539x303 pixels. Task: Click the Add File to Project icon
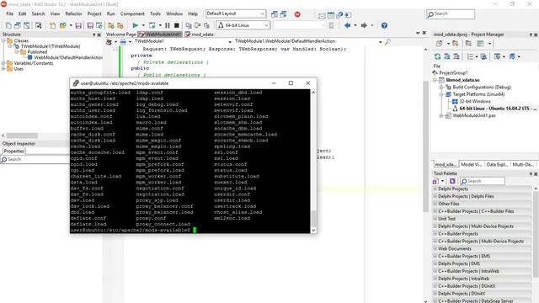111,25
